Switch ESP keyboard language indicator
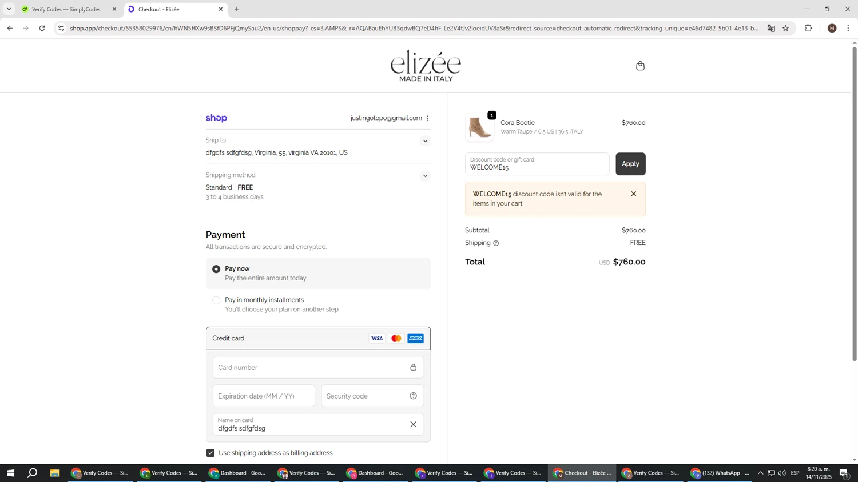This screenshot has width=858, height=482. click(x=795, y=473)
